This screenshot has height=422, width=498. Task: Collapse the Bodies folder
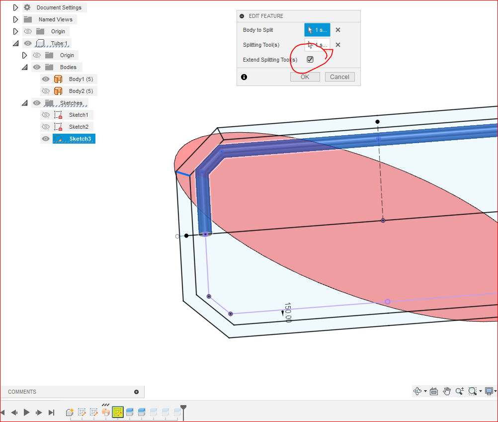[24, 67]
